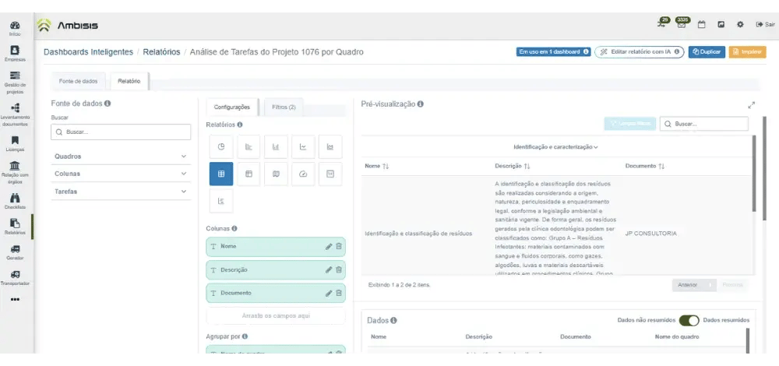Expand preview to fullscreen
The image size is (779, 366).
751,105
